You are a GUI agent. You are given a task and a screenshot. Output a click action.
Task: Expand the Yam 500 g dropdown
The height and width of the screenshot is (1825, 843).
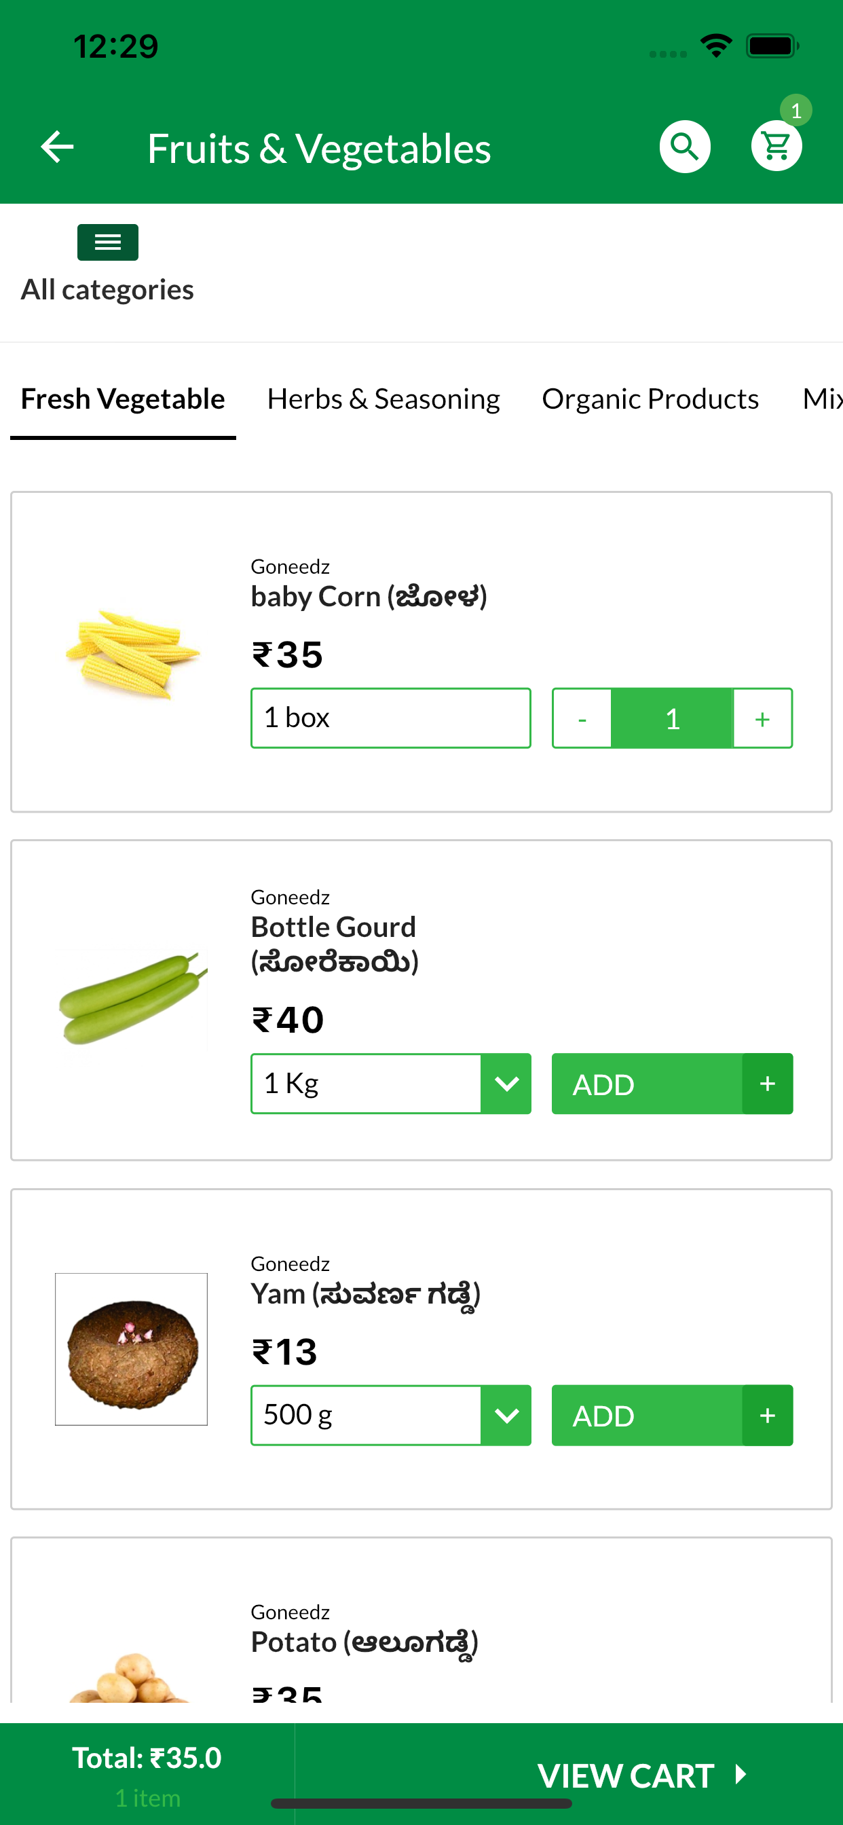point(506,1416)
